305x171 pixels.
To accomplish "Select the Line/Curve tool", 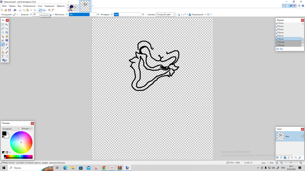I will (x=7, y=56).
